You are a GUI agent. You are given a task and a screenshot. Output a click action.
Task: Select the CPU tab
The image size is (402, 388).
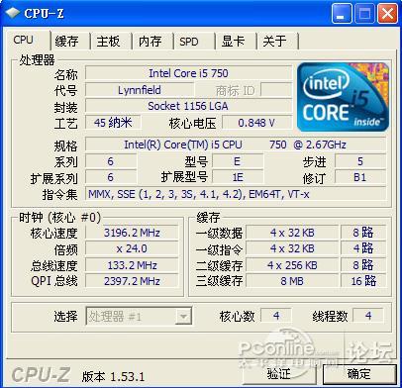point(23,40)
